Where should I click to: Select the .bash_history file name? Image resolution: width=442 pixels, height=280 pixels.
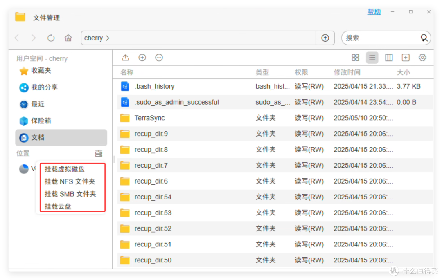(x=154, y=86)
